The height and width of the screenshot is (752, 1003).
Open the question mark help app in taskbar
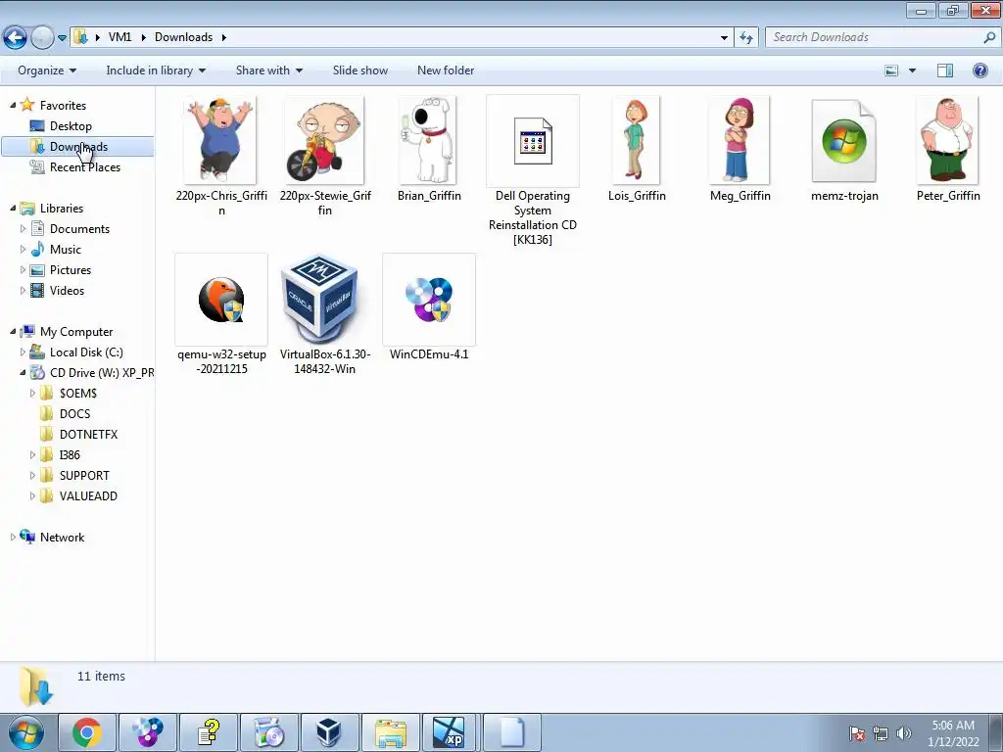click(x=208, y=732)
